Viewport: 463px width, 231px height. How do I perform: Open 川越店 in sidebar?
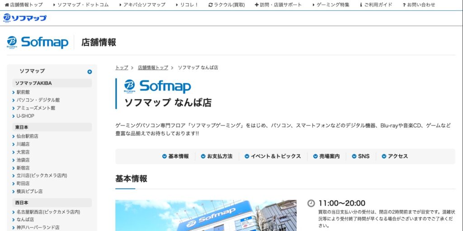[23, 144]
